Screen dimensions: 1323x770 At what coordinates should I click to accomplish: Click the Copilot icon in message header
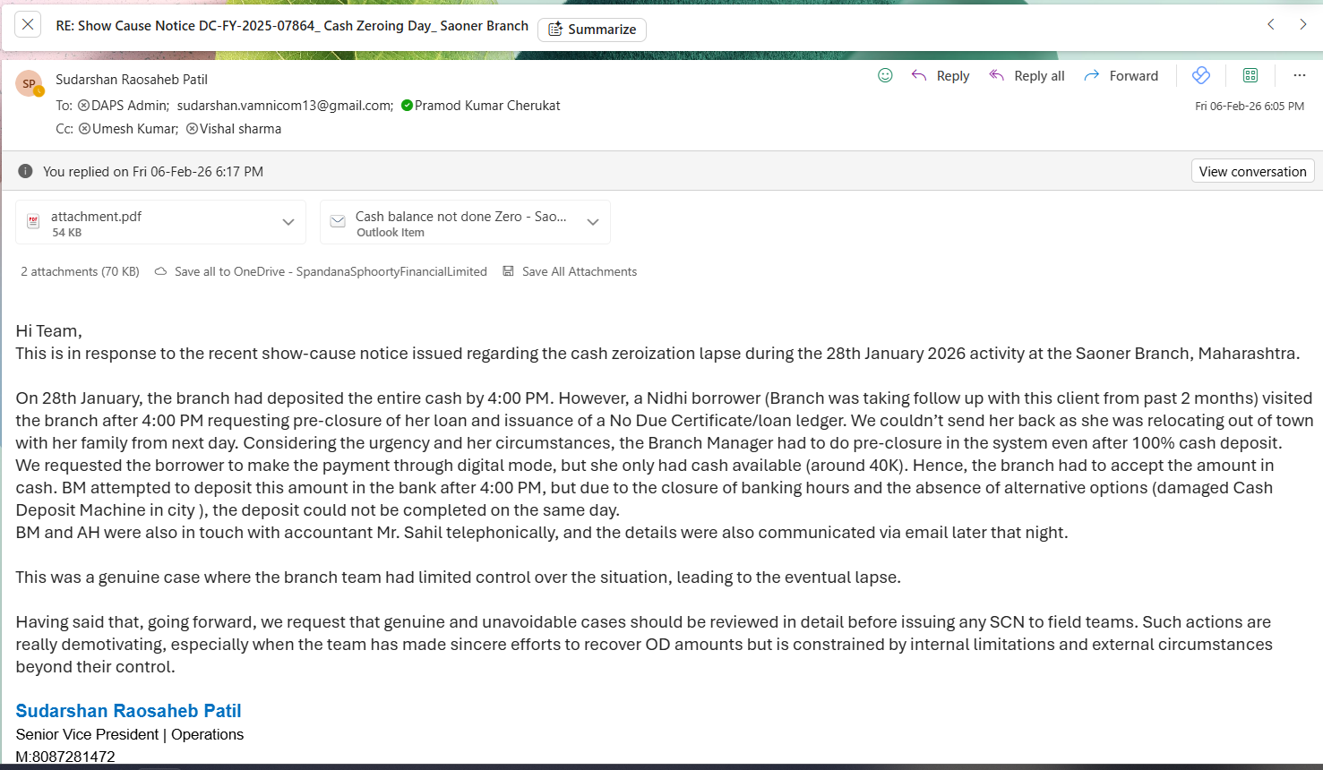pyautogui.click(x=1201, y=76)
